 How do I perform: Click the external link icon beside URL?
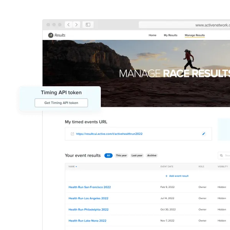point(72,134)
